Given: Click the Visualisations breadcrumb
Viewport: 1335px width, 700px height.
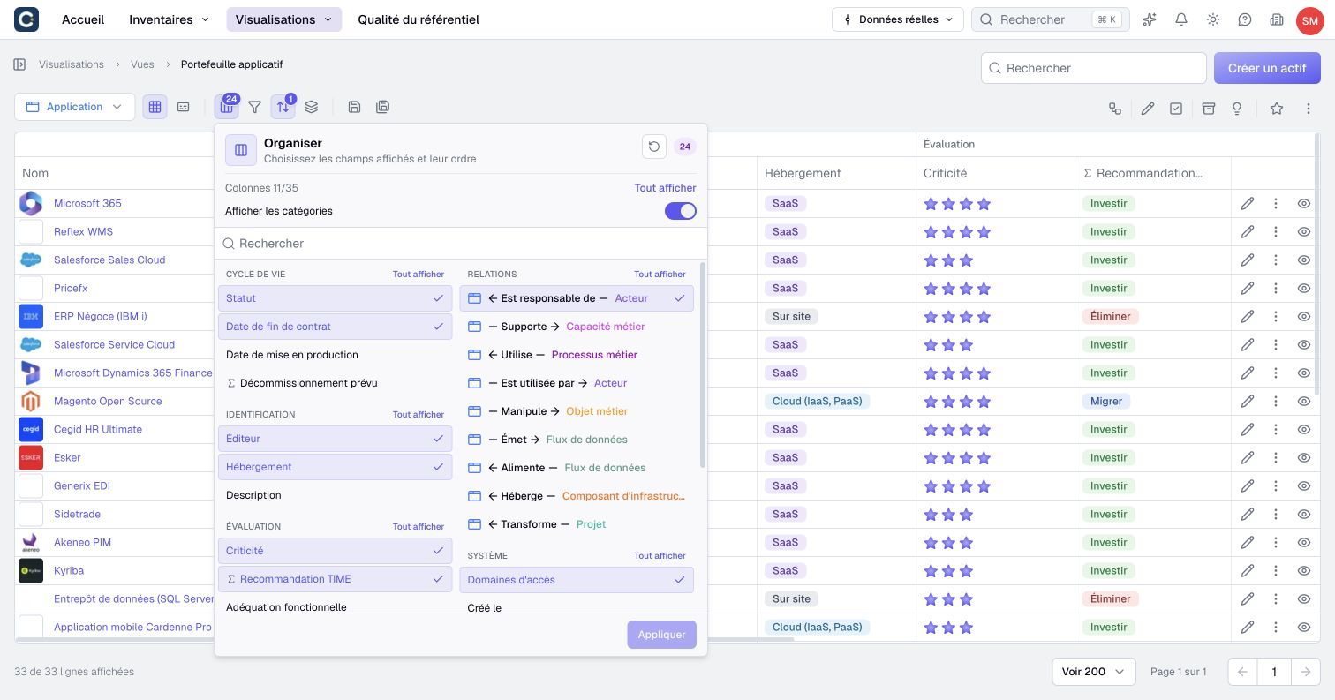Looking at the screenshot, I should [x=72, y=64].
